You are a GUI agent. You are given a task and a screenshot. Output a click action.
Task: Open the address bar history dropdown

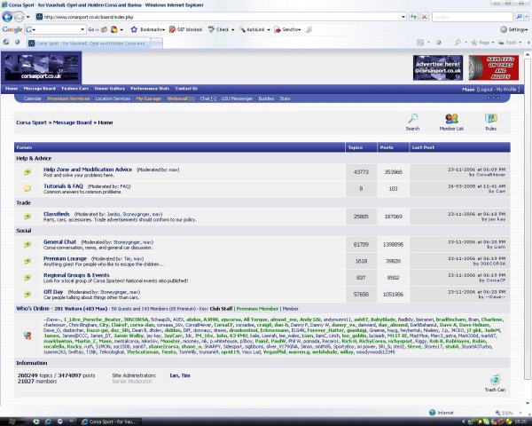coord(403,17)
